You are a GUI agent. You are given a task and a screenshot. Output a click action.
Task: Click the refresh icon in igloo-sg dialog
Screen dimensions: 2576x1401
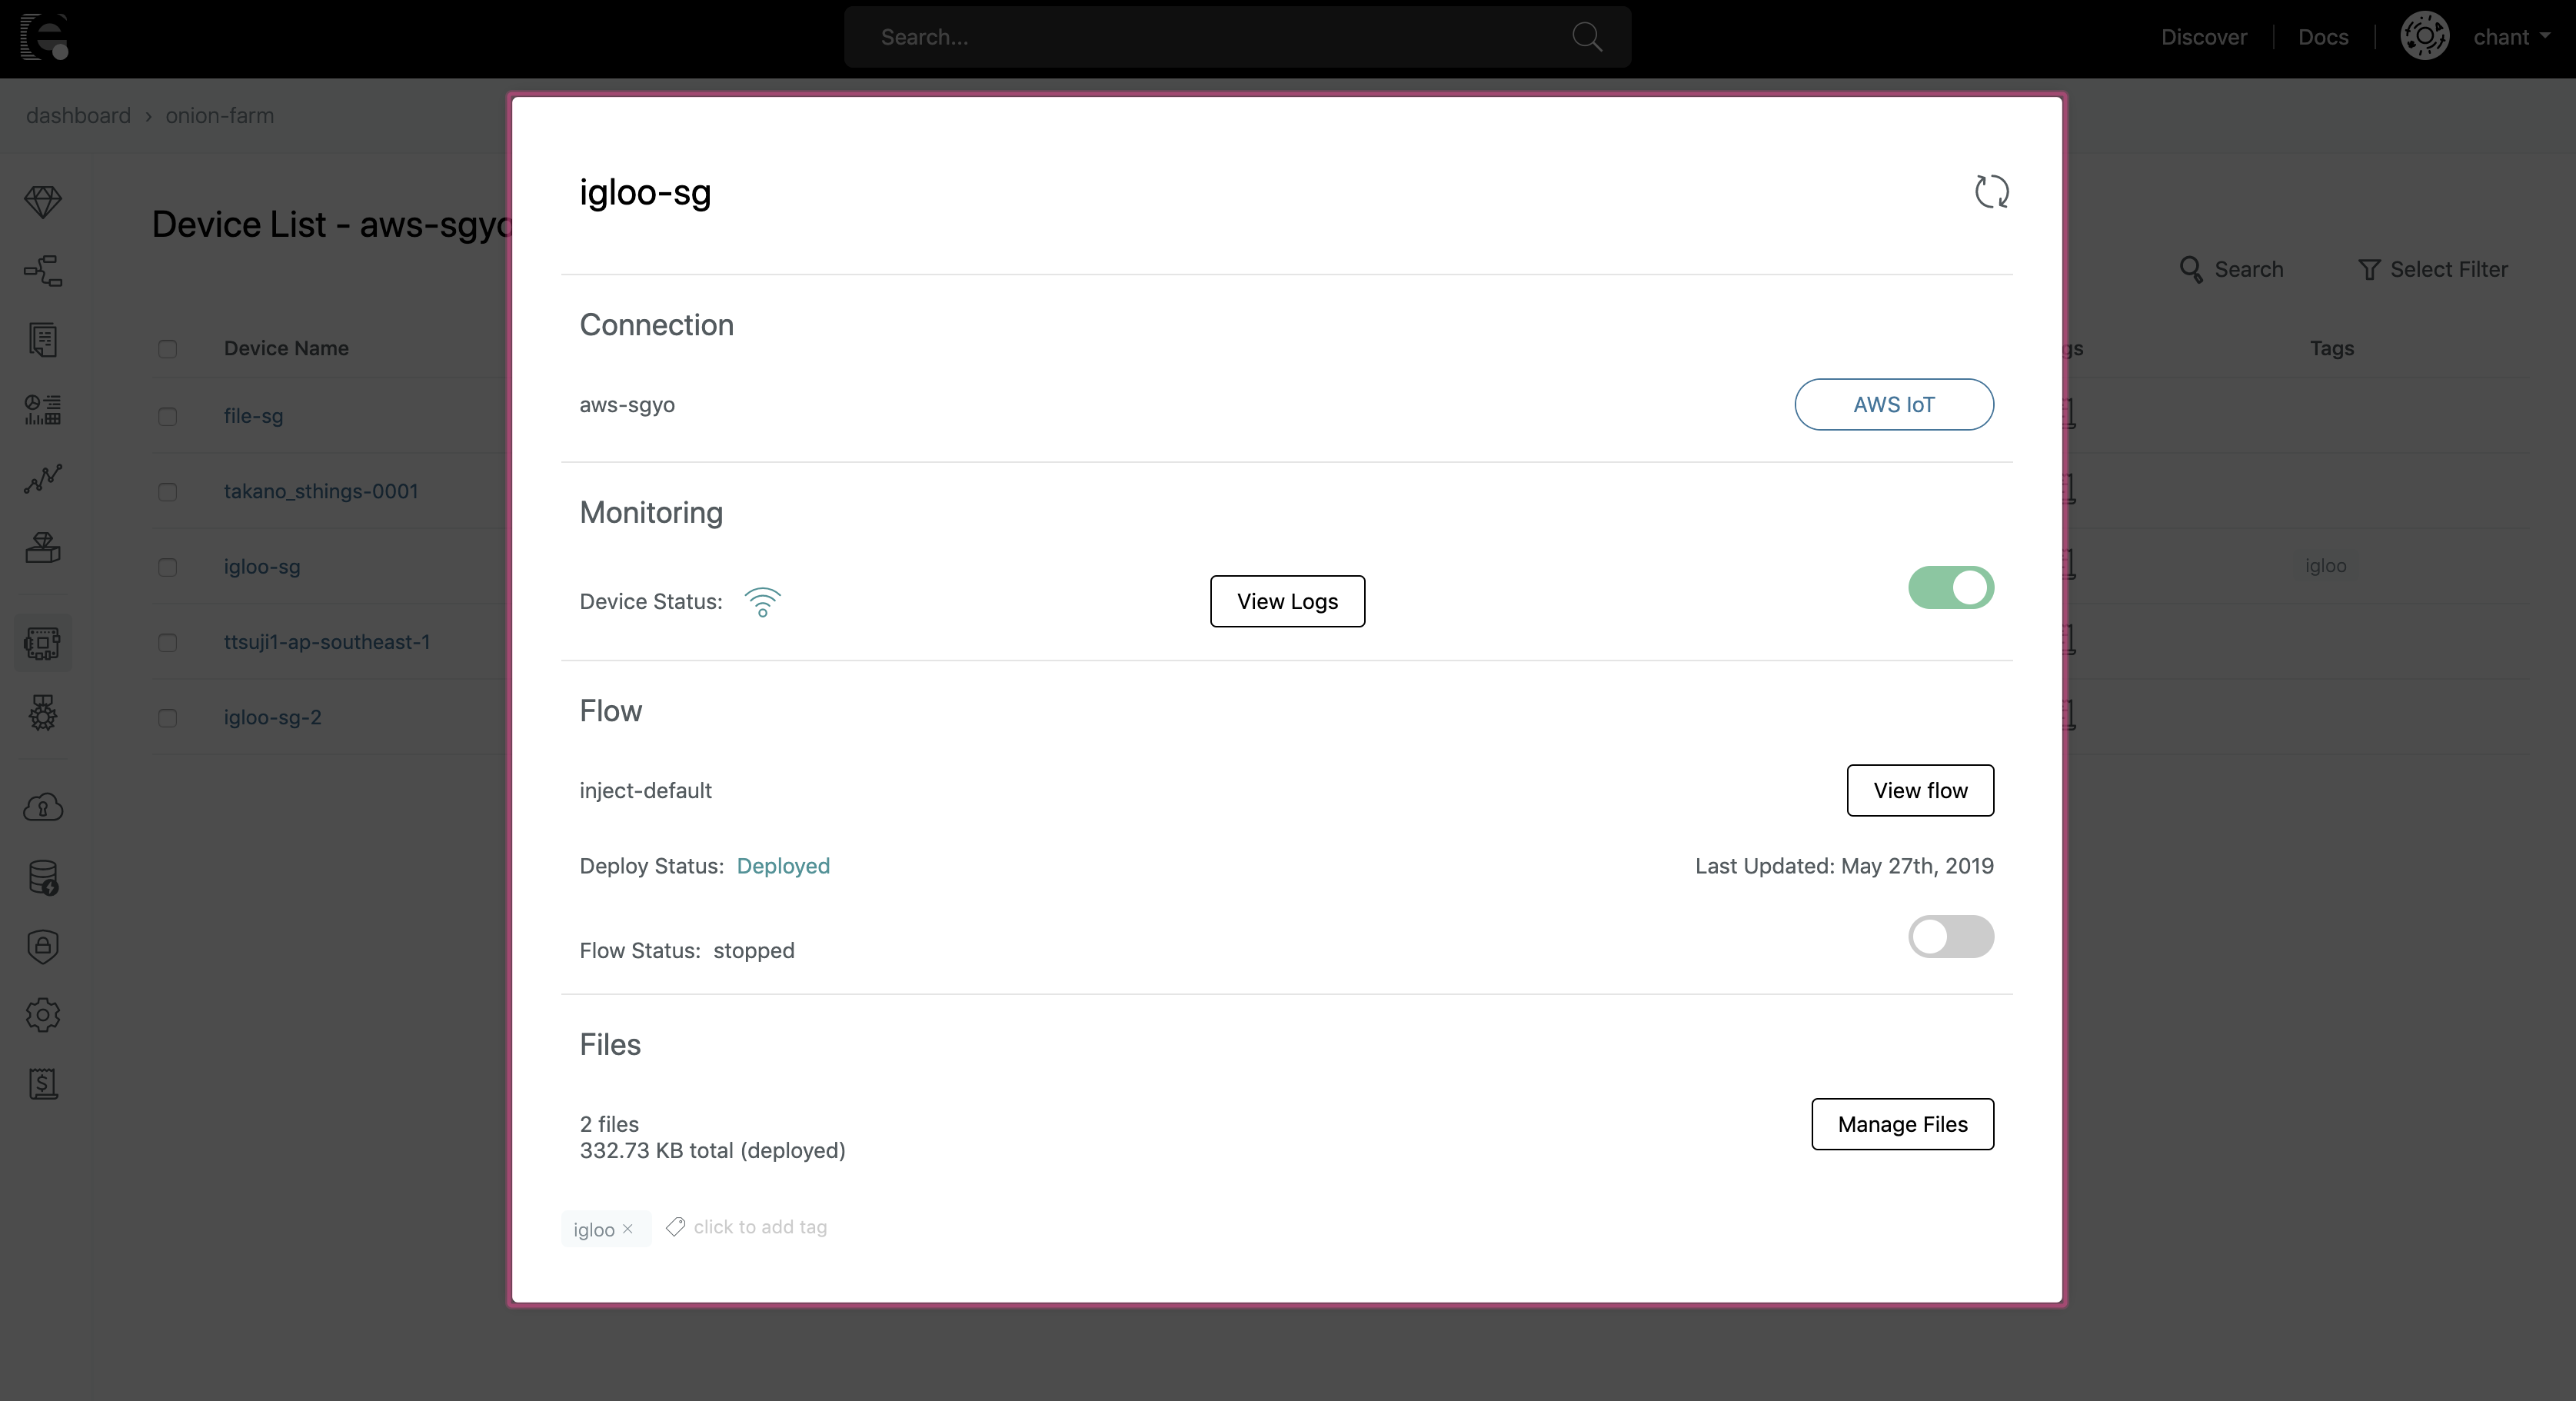(x=1991, y=191)
